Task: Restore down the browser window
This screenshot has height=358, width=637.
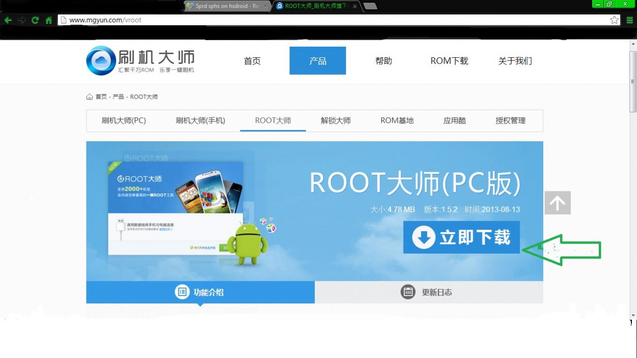Action: tap(609, 4)
